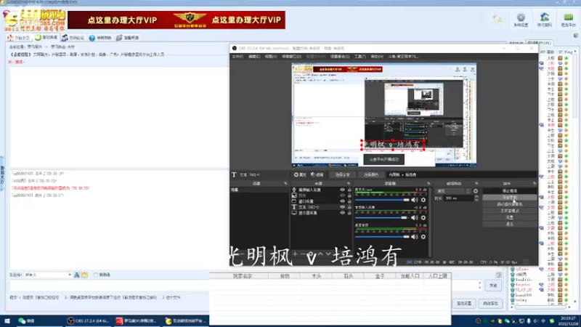This screenshot has width=581, height=327.
Task: Click 开始录制 button in OBS controls
Action: pos(510,198)
